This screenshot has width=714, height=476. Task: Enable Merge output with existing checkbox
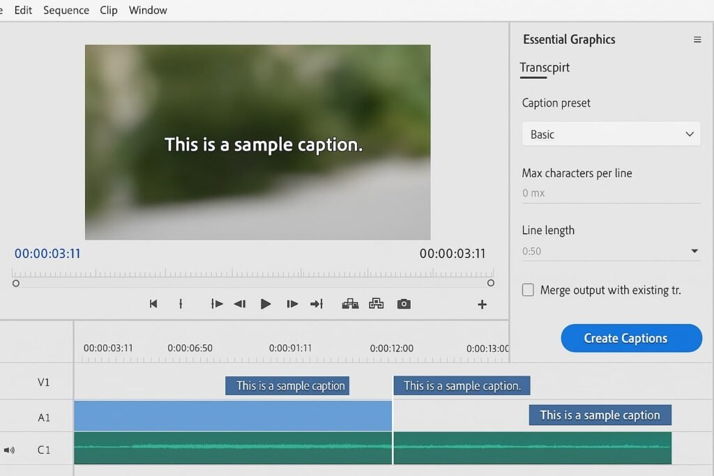click(528, 290)
